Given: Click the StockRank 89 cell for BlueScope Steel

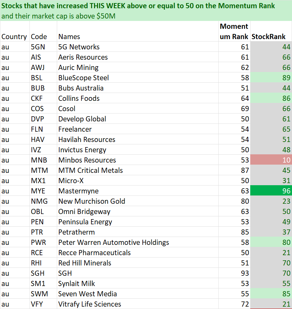Looking at the screenshot, I should pos(271,78).
